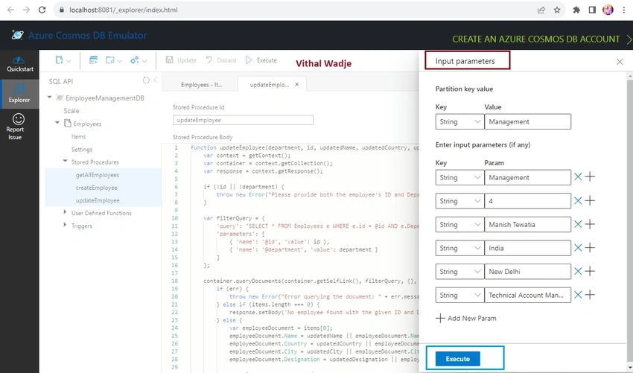
Task: Add a parameter after the Technical Account row
Action: coord(590,295)
